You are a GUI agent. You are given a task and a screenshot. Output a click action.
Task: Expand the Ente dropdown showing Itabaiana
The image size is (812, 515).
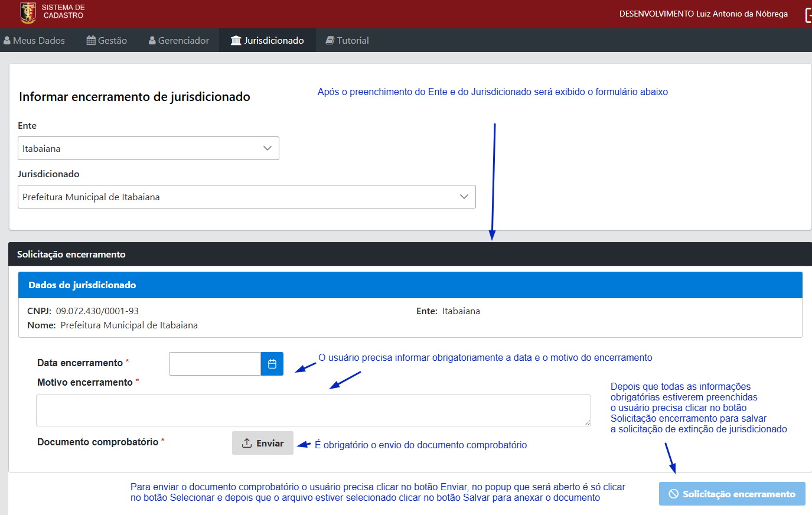[148, 148]
